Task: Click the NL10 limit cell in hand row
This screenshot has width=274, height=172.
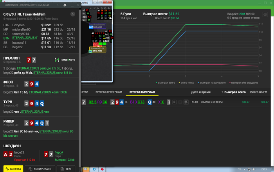Action: click(x=195, y=102)
